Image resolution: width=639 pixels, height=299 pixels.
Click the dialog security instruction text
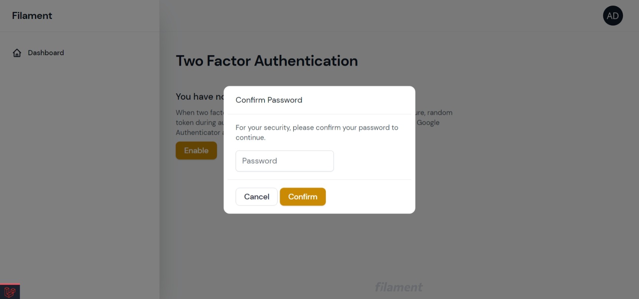316,132
